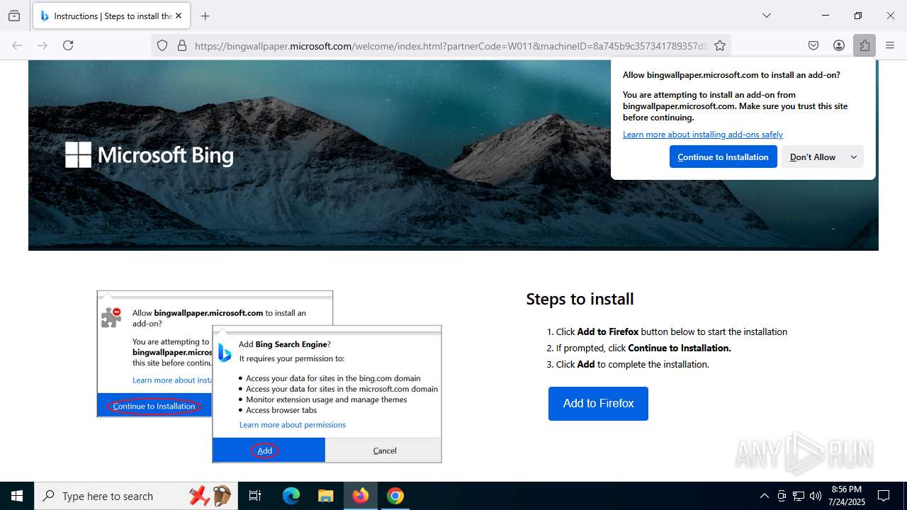Go back one page arrow

click(x=17, y=45)
